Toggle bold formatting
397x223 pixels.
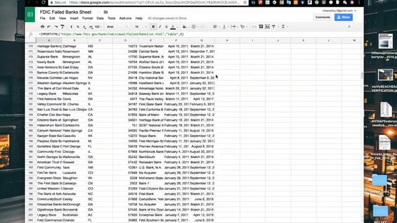coord(153,27)
